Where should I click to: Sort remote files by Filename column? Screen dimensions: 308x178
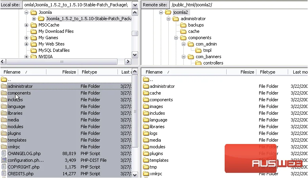tap(184, 72)
